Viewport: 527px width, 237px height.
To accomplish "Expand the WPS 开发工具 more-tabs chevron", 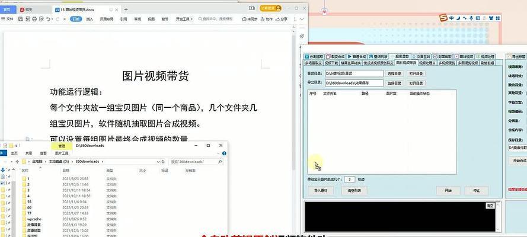I will (x=192, y=19).
